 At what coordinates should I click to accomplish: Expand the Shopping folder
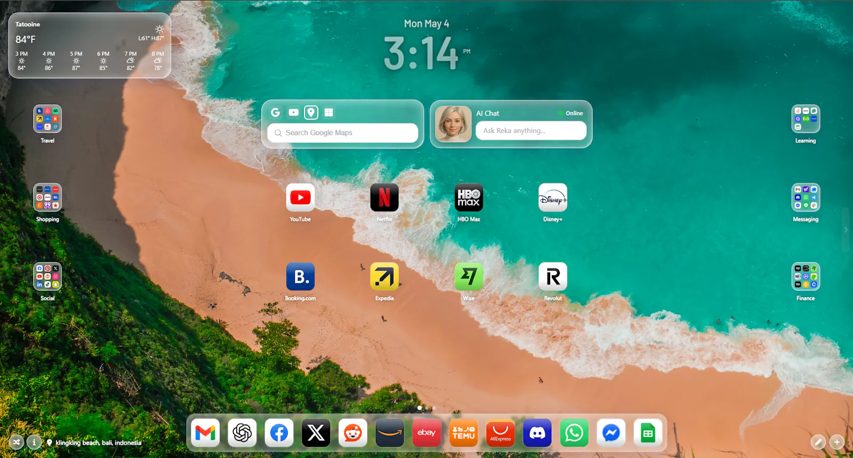(x=47, y=198)
